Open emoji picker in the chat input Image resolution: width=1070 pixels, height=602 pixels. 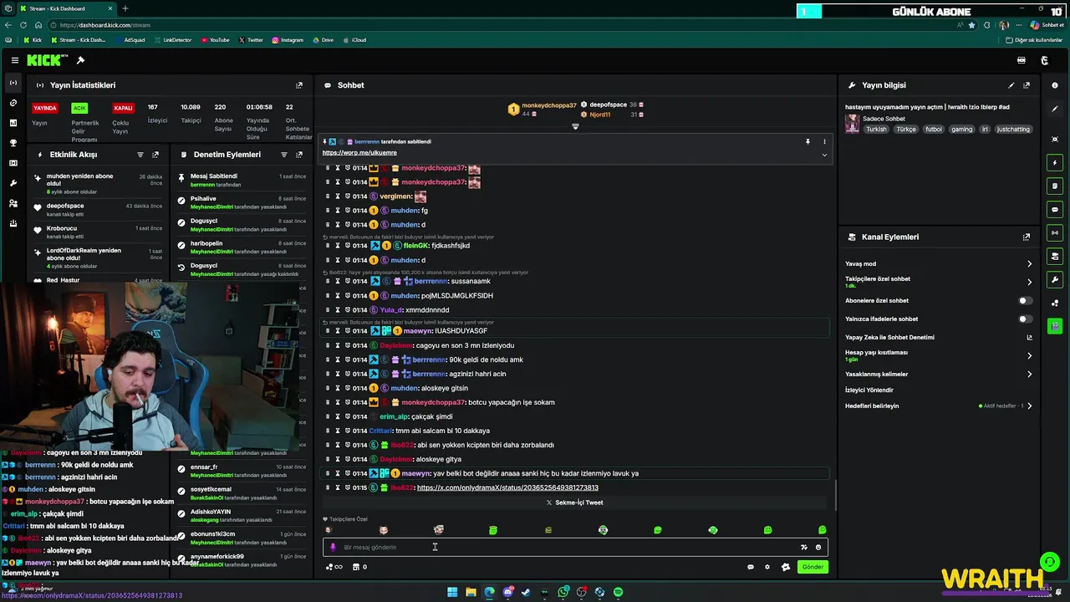pos(818,548)
